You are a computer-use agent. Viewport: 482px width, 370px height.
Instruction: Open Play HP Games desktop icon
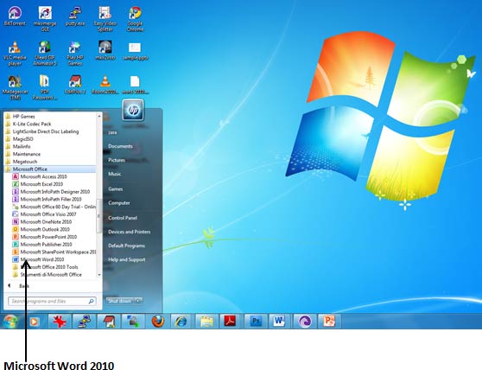coord(75,54)
